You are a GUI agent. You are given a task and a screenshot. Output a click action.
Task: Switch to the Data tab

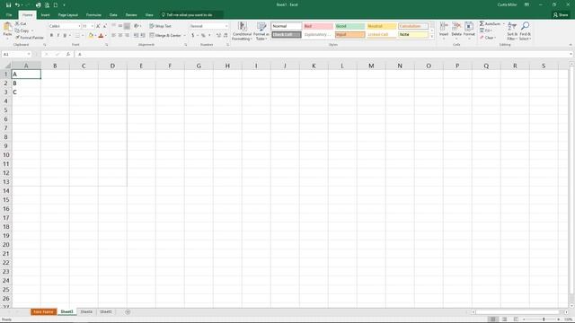tap(113, 15)
